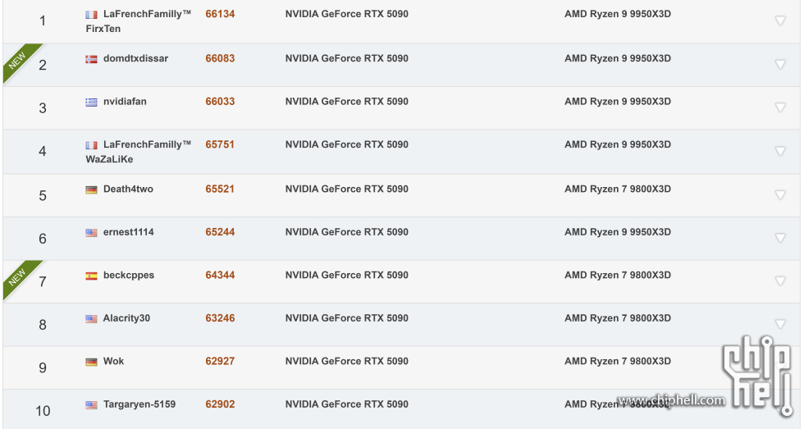Image resolution: width=804 pixels, height=429 pixels.
Task: Click RTX 5090 GPU text in Targaryen-5159 row
Action: pos(346,404)
